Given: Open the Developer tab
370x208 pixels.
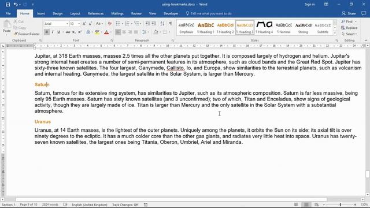Looking at the screenshot, I should 171,13.
